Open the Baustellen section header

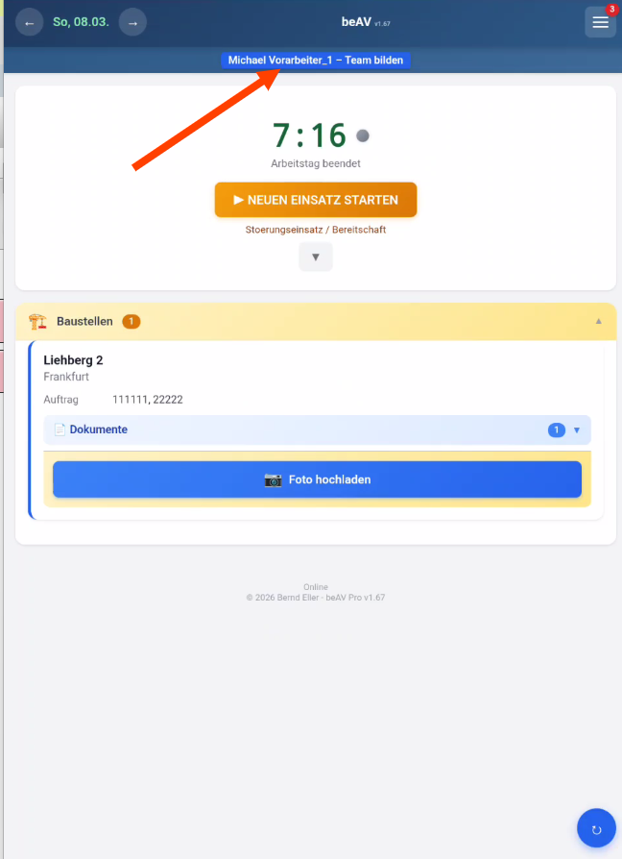coord(316,322)
